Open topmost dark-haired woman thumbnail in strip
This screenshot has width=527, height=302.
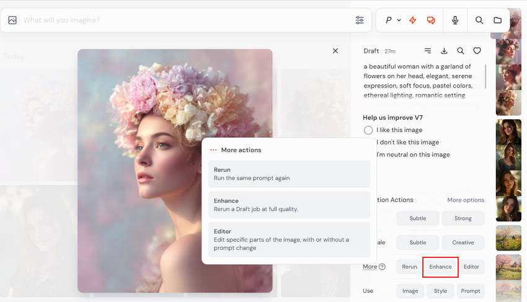tap(508, 132)
